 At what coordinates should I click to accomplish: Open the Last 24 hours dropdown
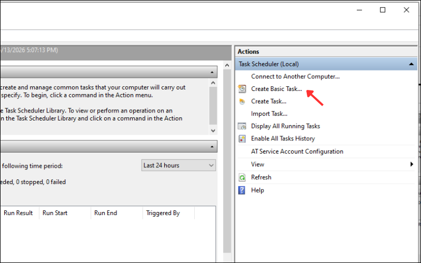tap(178, 165)
